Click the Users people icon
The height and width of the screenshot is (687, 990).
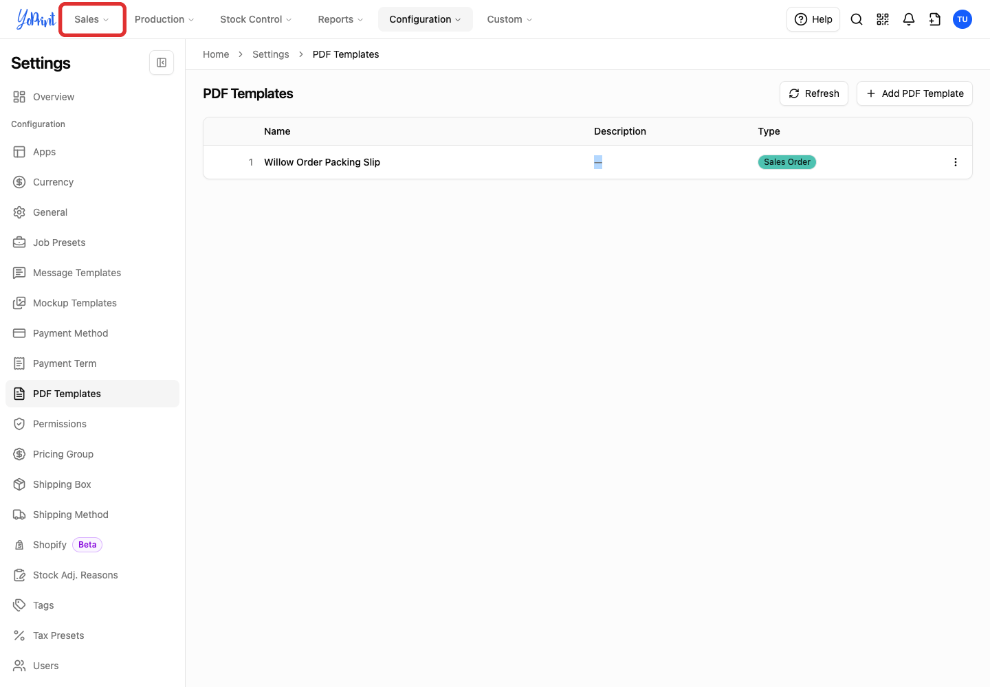click(x=19, y=666)
